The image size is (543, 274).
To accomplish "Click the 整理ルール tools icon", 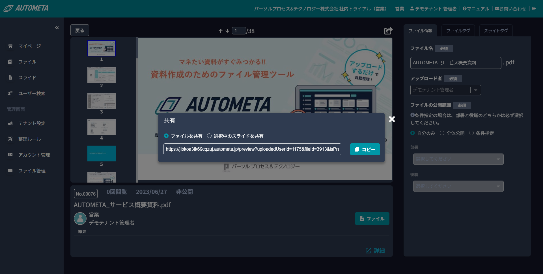I will coord(10,139).
